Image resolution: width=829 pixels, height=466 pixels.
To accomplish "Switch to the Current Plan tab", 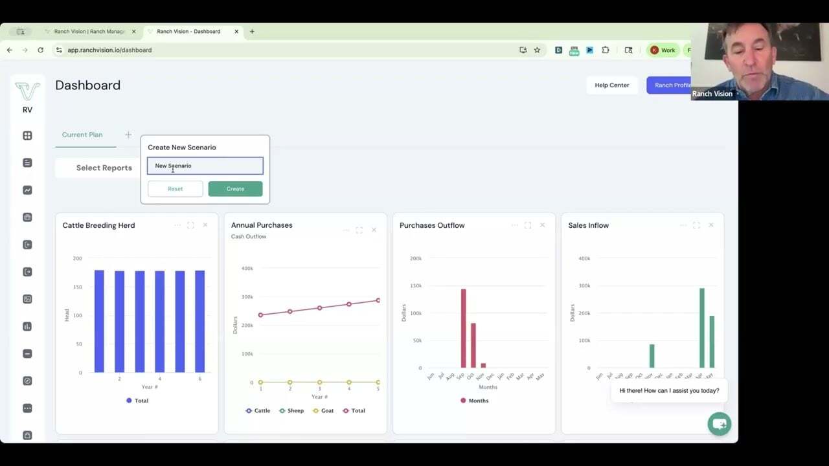I will tap(82, 135).
